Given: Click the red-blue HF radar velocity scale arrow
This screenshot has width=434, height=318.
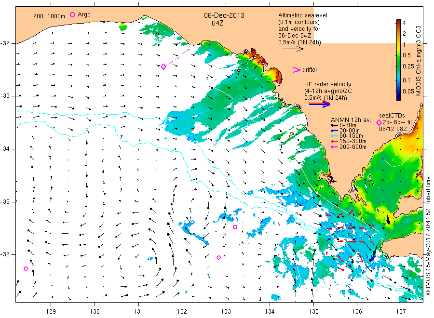Looking at the screenshot, I should (x=319, y=104).
